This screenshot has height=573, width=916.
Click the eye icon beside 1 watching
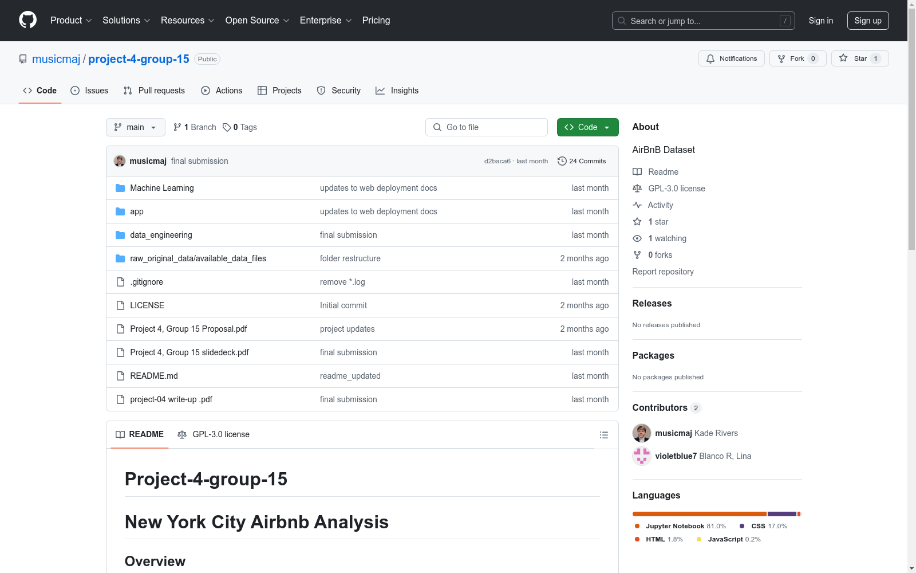click(637, 238)
